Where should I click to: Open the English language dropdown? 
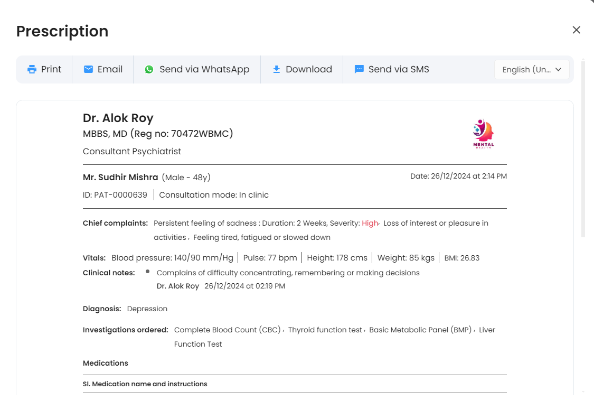(x=526, y=70)
